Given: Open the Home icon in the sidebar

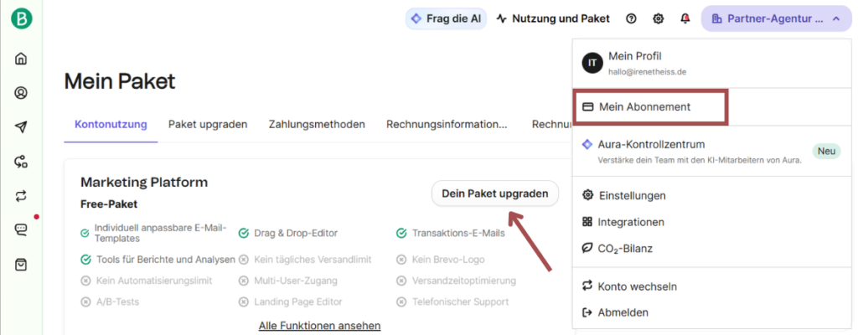Looking at the screenshot, I should [21, 59].
